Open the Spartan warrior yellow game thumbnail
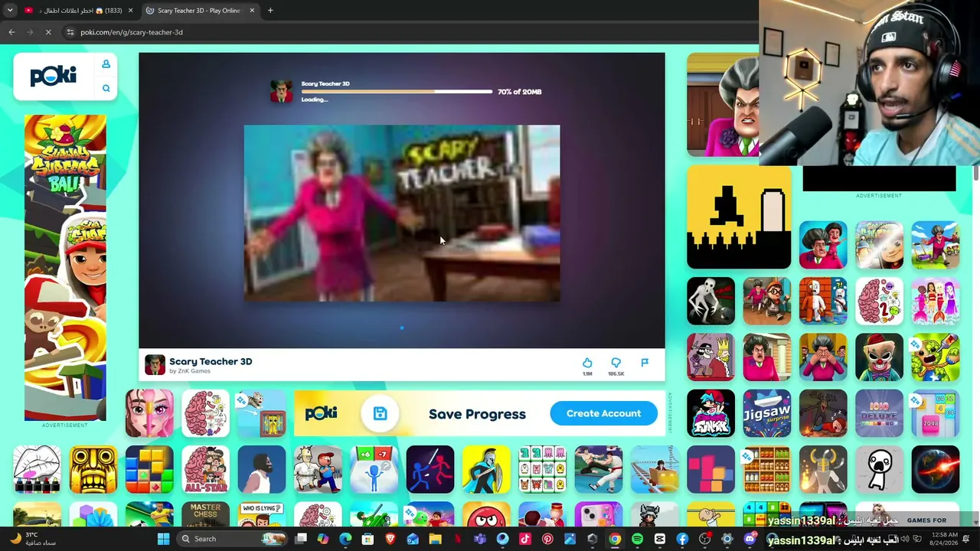Screen dimensions: 980x551 point(486,469)
